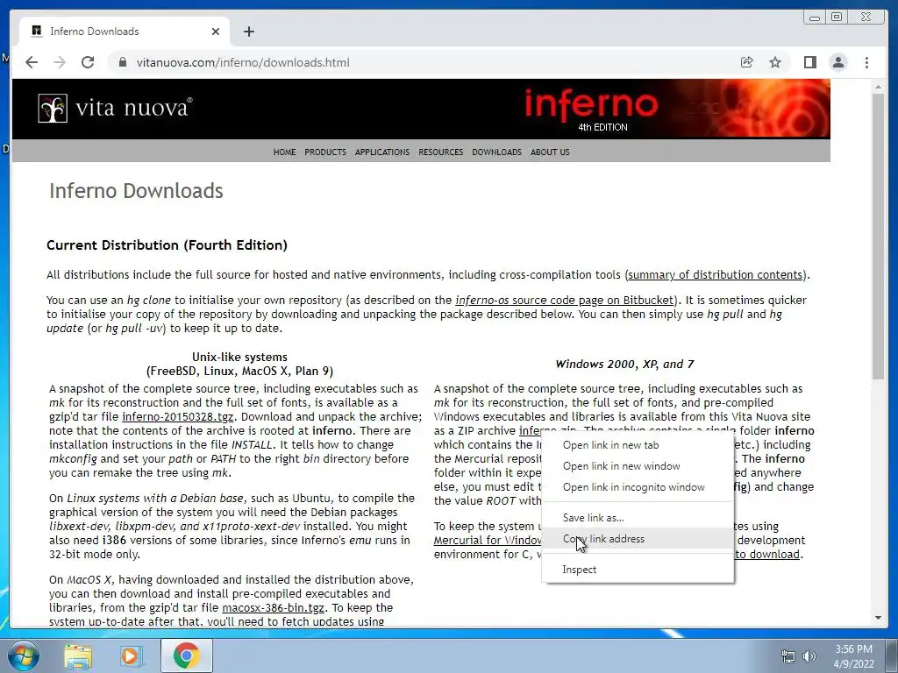The width and height of the screenshot is (898, 673).
Task: Open inferno-os source code page on Bitbucket link
Action: pyautogui.click(x=564, y=301)
